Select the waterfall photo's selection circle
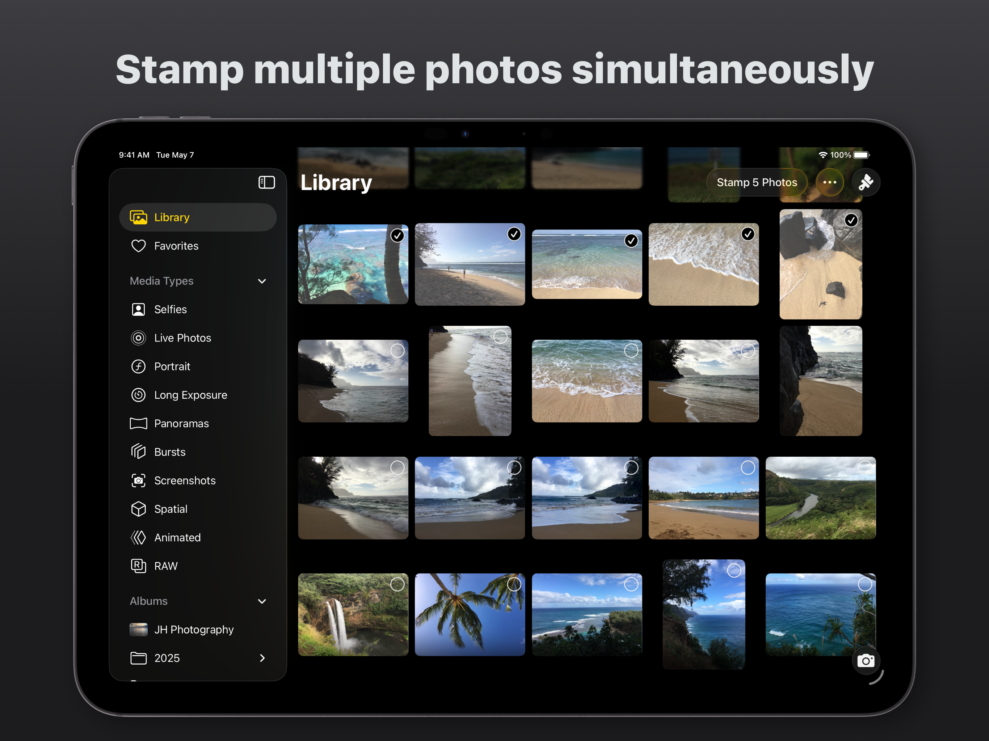This screenshot has height=741, width=989. pos(397,584)
